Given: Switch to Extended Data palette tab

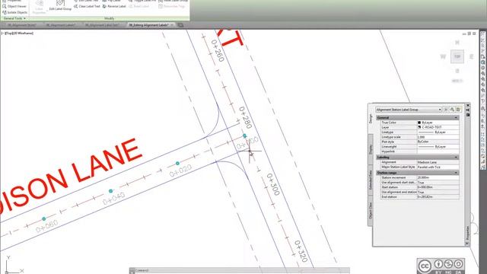Looking at the screenshot, I should tap(371, 180).
